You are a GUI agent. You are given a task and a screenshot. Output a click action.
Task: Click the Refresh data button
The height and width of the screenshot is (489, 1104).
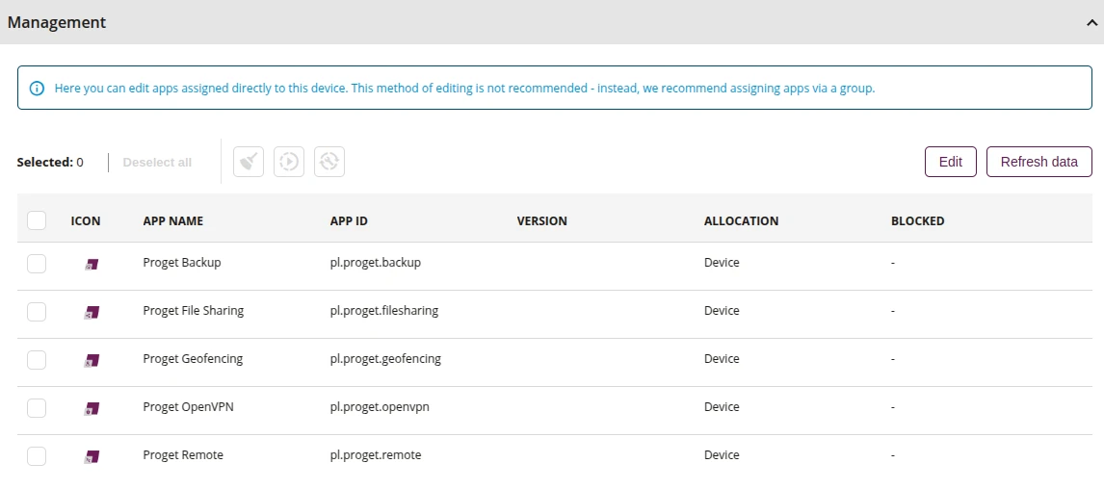tap(1039, 162)
